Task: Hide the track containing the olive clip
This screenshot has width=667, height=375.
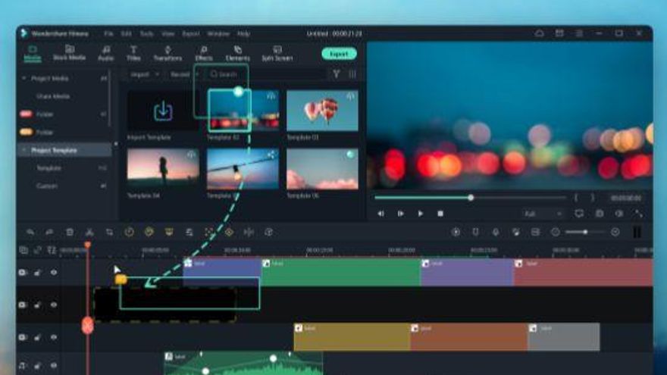Action: coord(54,337)
